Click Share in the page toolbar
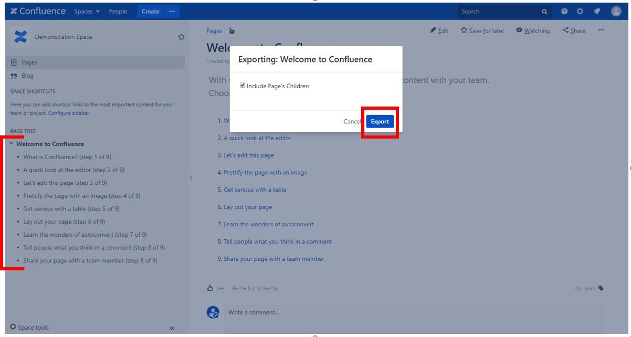631x337 pixels. point(574,31)
